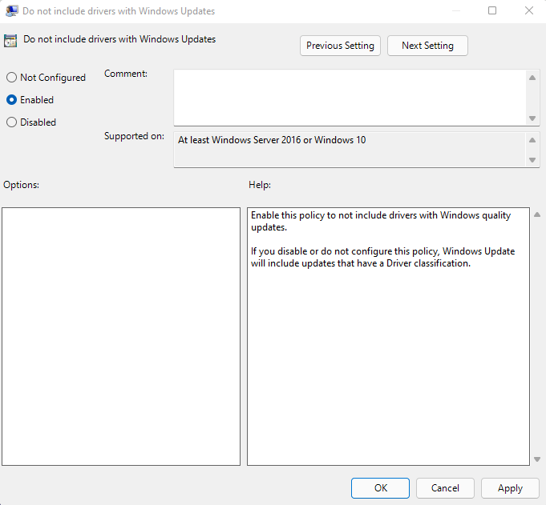Viewport: 546px width, 505px height.
Task: Click the policy icon in title bar
Action: coord(11,11)
